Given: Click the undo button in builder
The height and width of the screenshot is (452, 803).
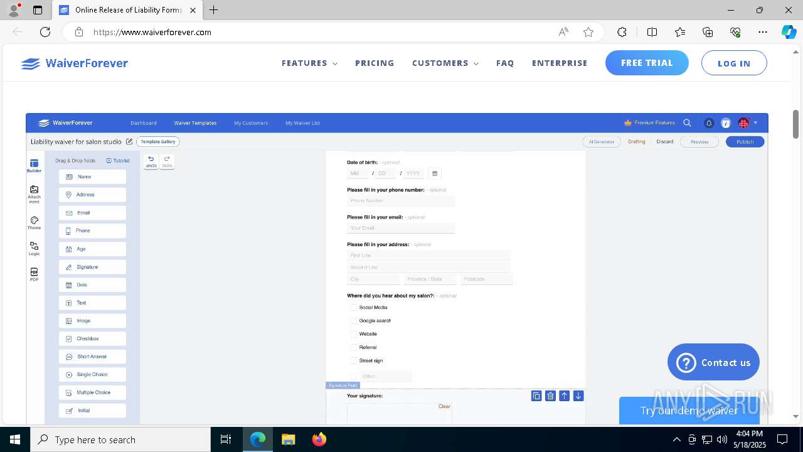Looking at the screenshot, I should coord(151,162).
